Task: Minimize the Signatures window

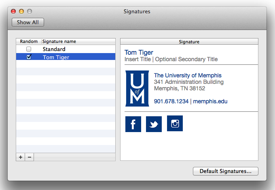Action: (21, 12)
